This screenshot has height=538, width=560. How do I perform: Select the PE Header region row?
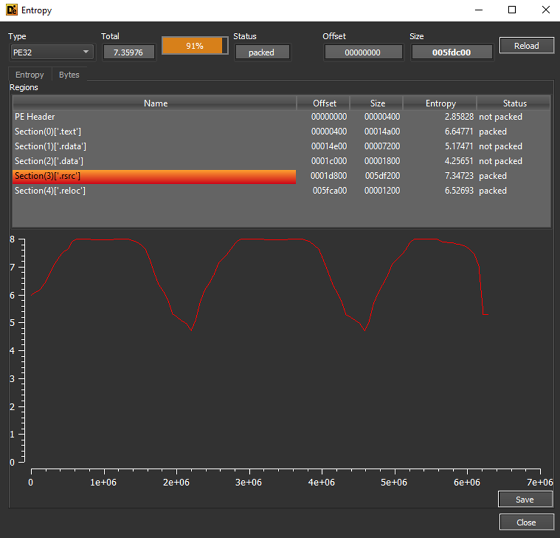pyautogui.click(x=281, y=117)
